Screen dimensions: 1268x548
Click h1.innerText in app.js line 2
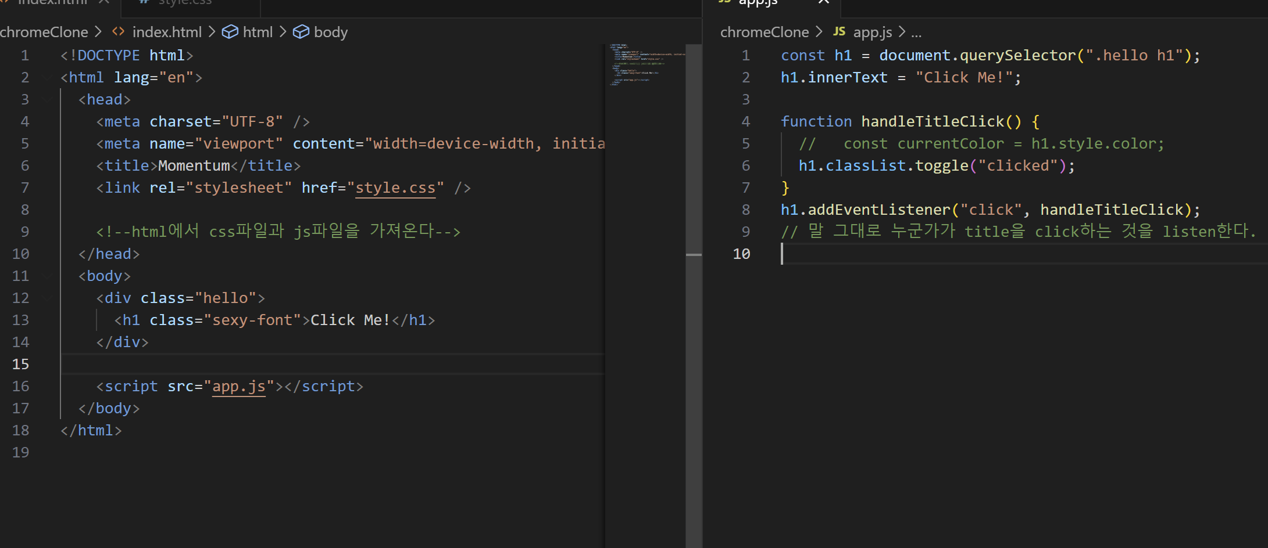point(834,77)
